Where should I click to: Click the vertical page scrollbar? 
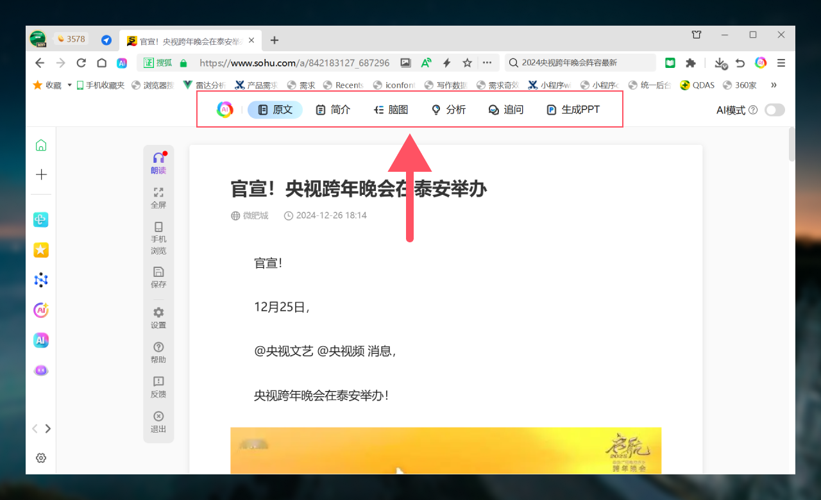pyautogui.click(x=791, y=144)
